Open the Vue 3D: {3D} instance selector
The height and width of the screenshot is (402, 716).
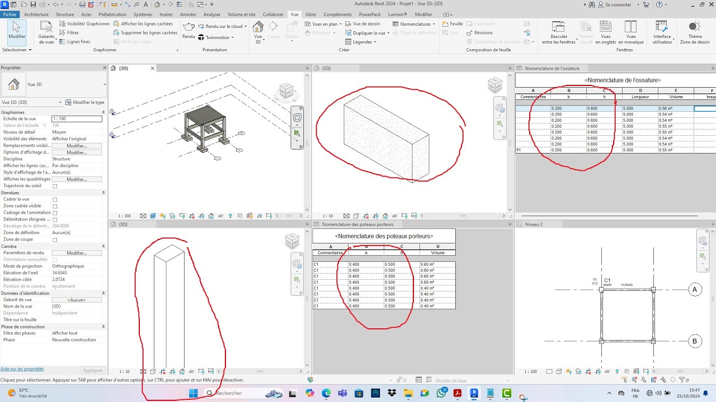(x=32, y=102)
